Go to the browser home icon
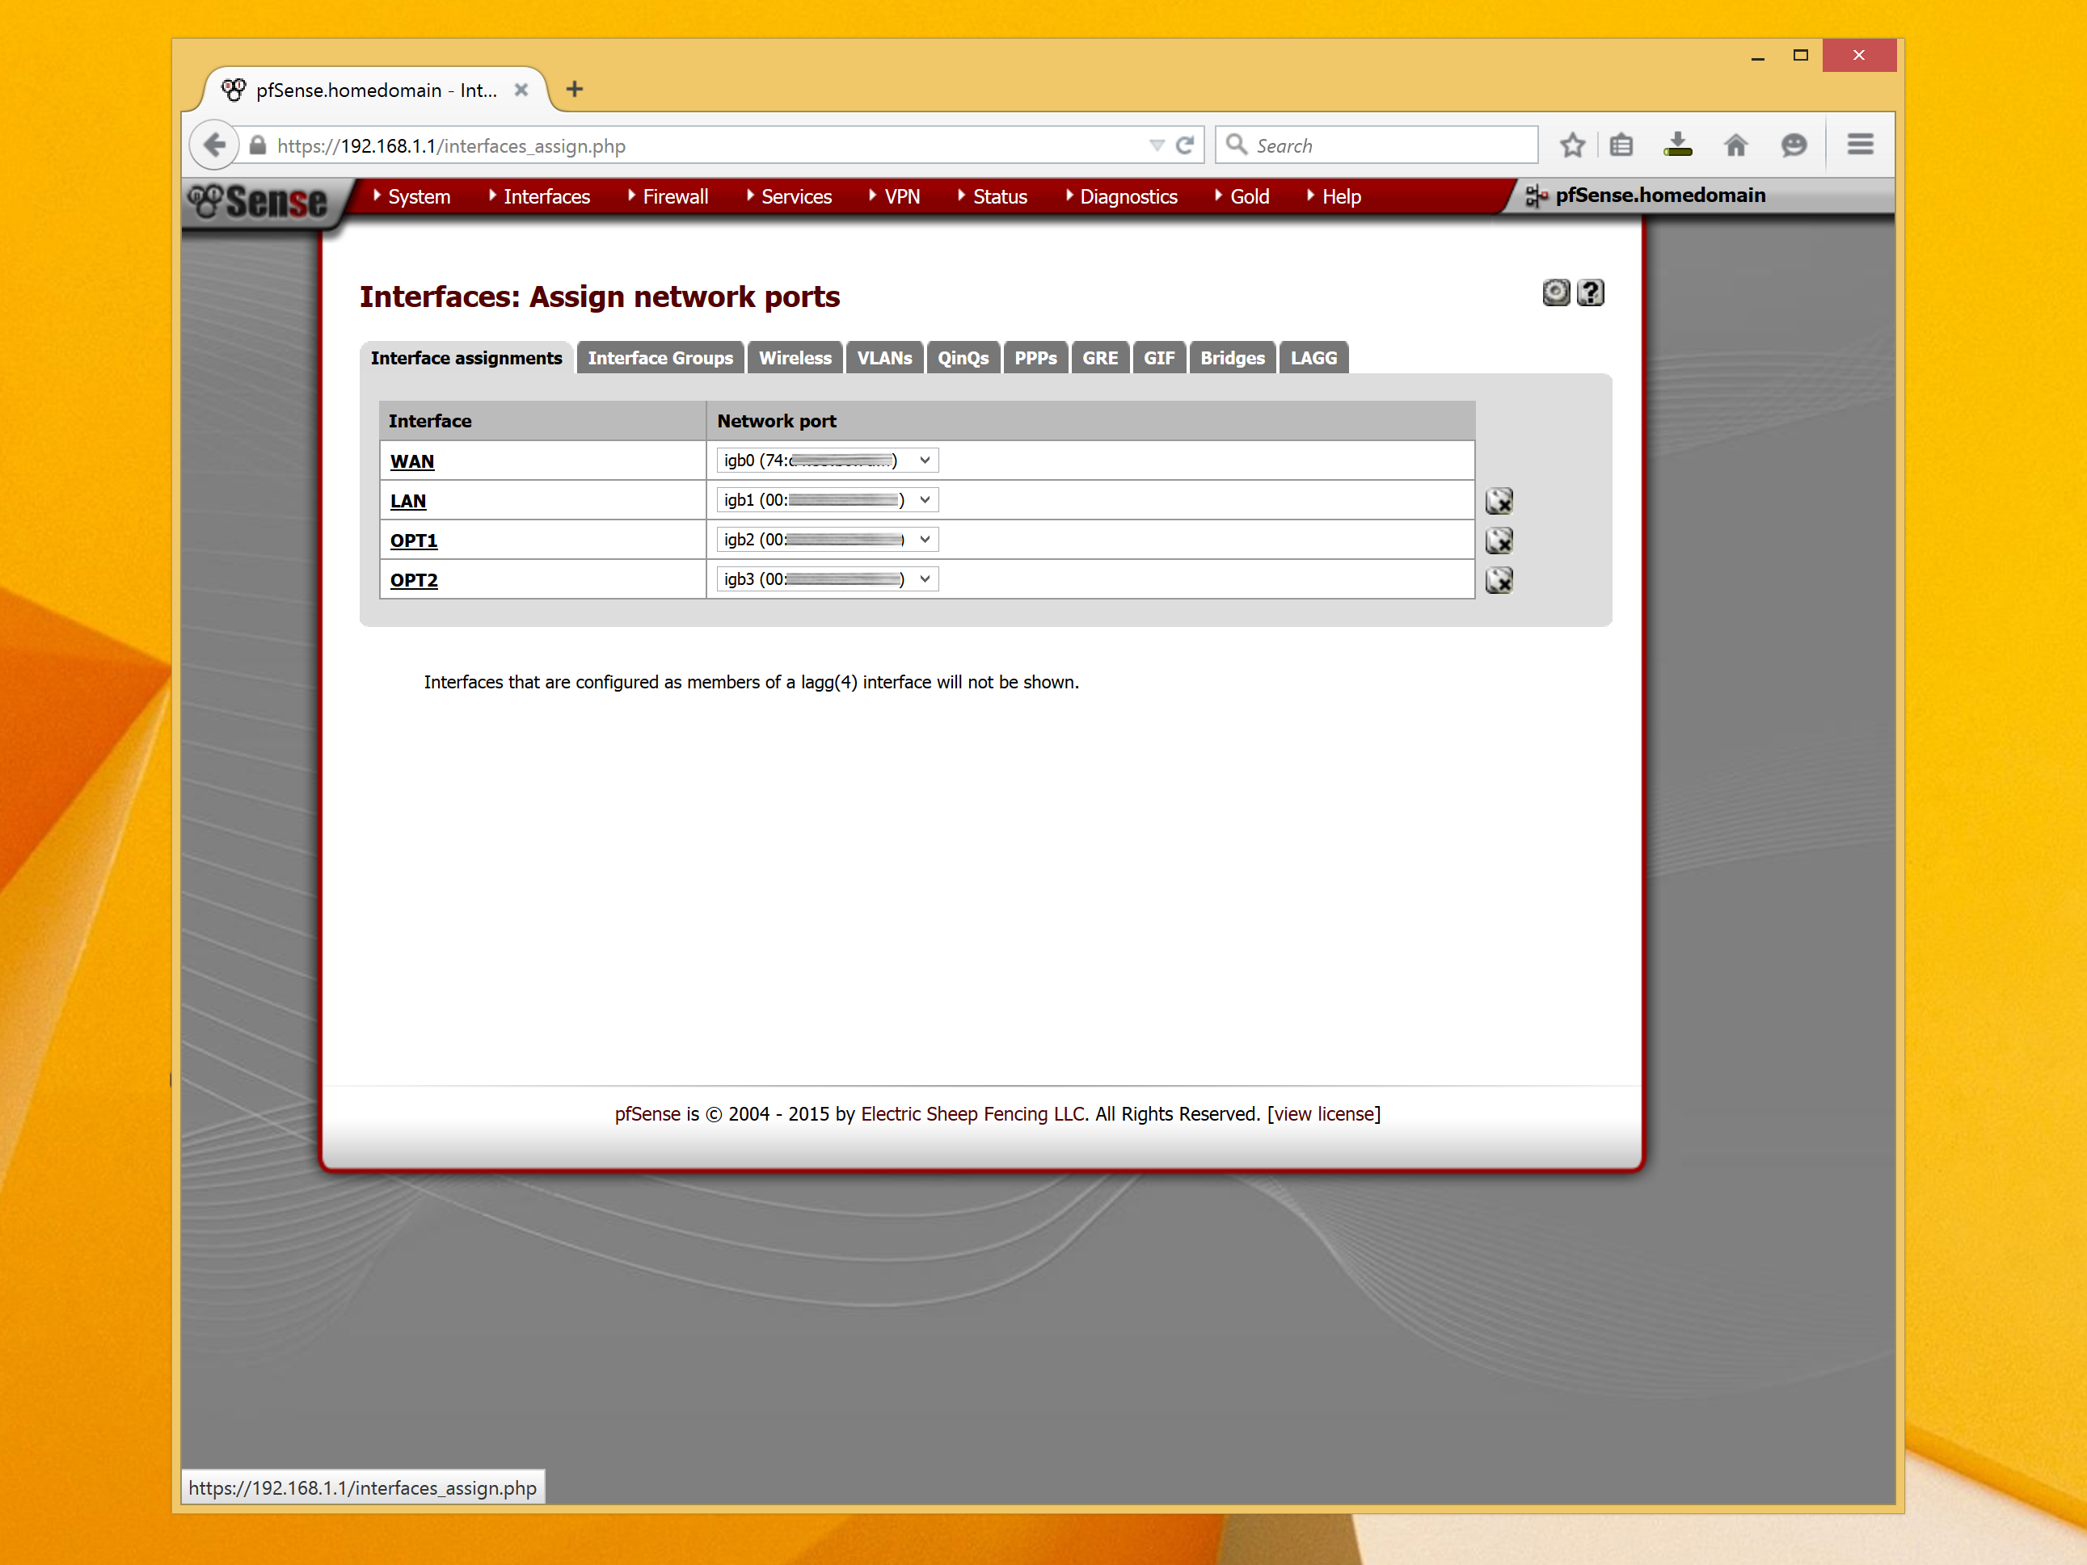Viewport: 2087px width, 1565px height. click(1736, 145)
